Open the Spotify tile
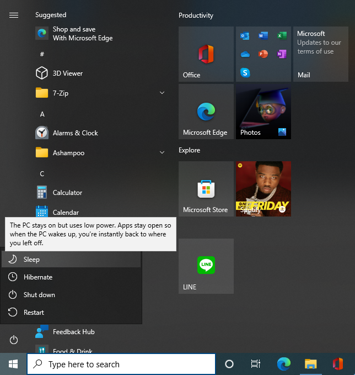 tap(263, 189)
